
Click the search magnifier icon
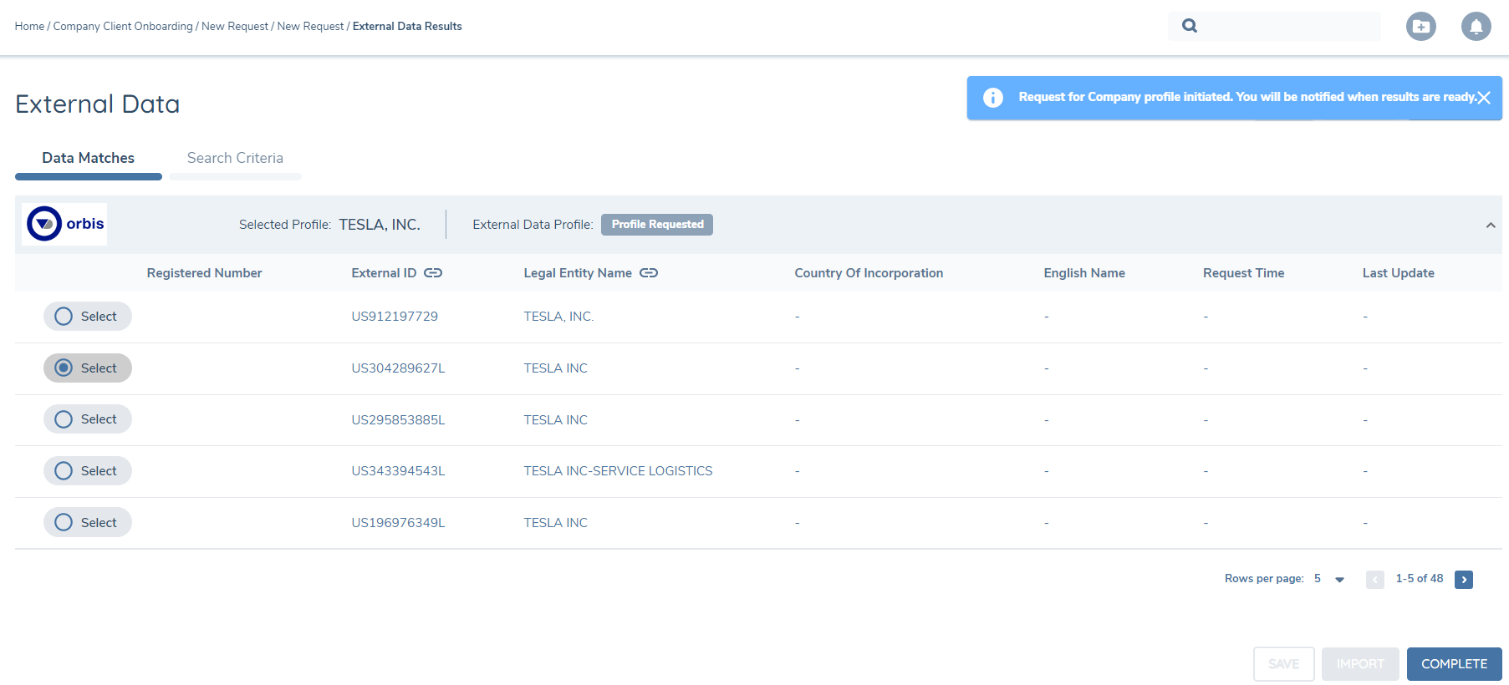click(x=1189, y=26)
